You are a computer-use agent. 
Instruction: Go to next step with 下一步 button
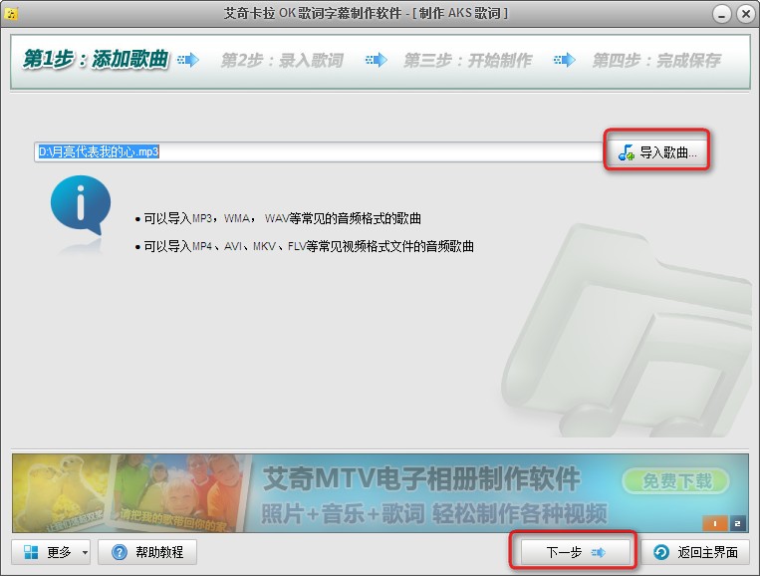[576, 552]
